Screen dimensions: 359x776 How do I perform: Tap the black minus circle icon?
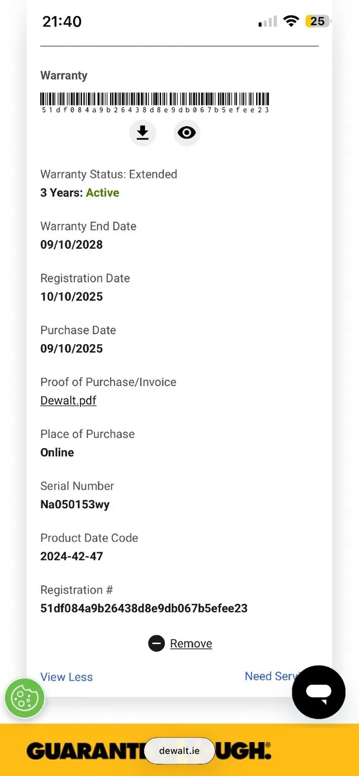coord(157,643)
